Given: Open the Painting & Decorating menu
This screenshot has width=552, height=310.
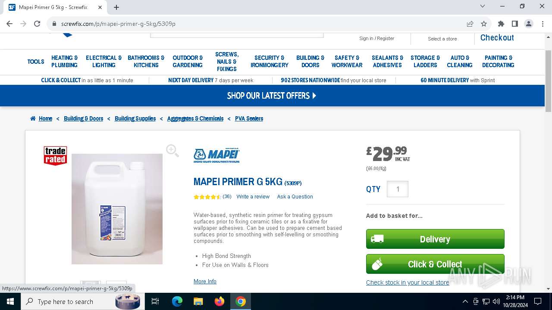Looking at the screenshot, I should click(498, 62).
